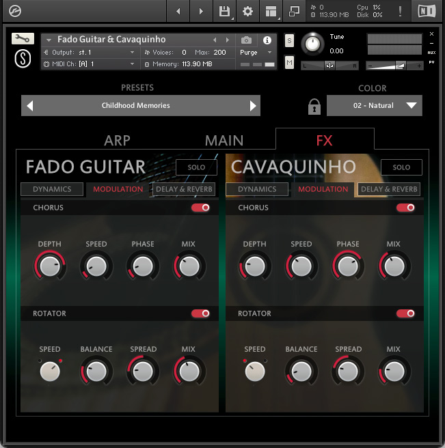
Task: Select Cavaquinho MODULATION tab
Action: pos(323,189)
